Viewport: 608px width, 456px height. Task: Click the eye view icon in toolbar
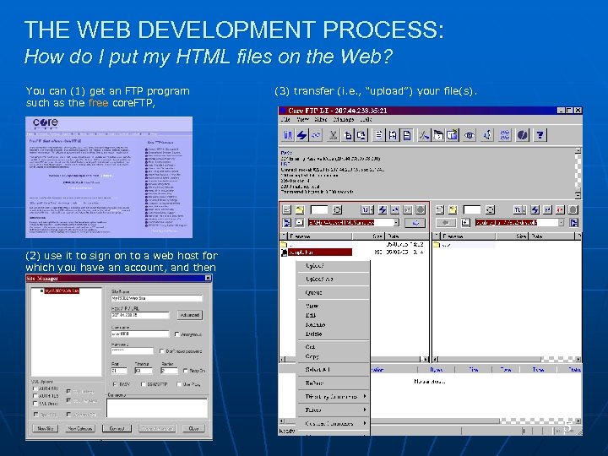(x=470, y=135)
